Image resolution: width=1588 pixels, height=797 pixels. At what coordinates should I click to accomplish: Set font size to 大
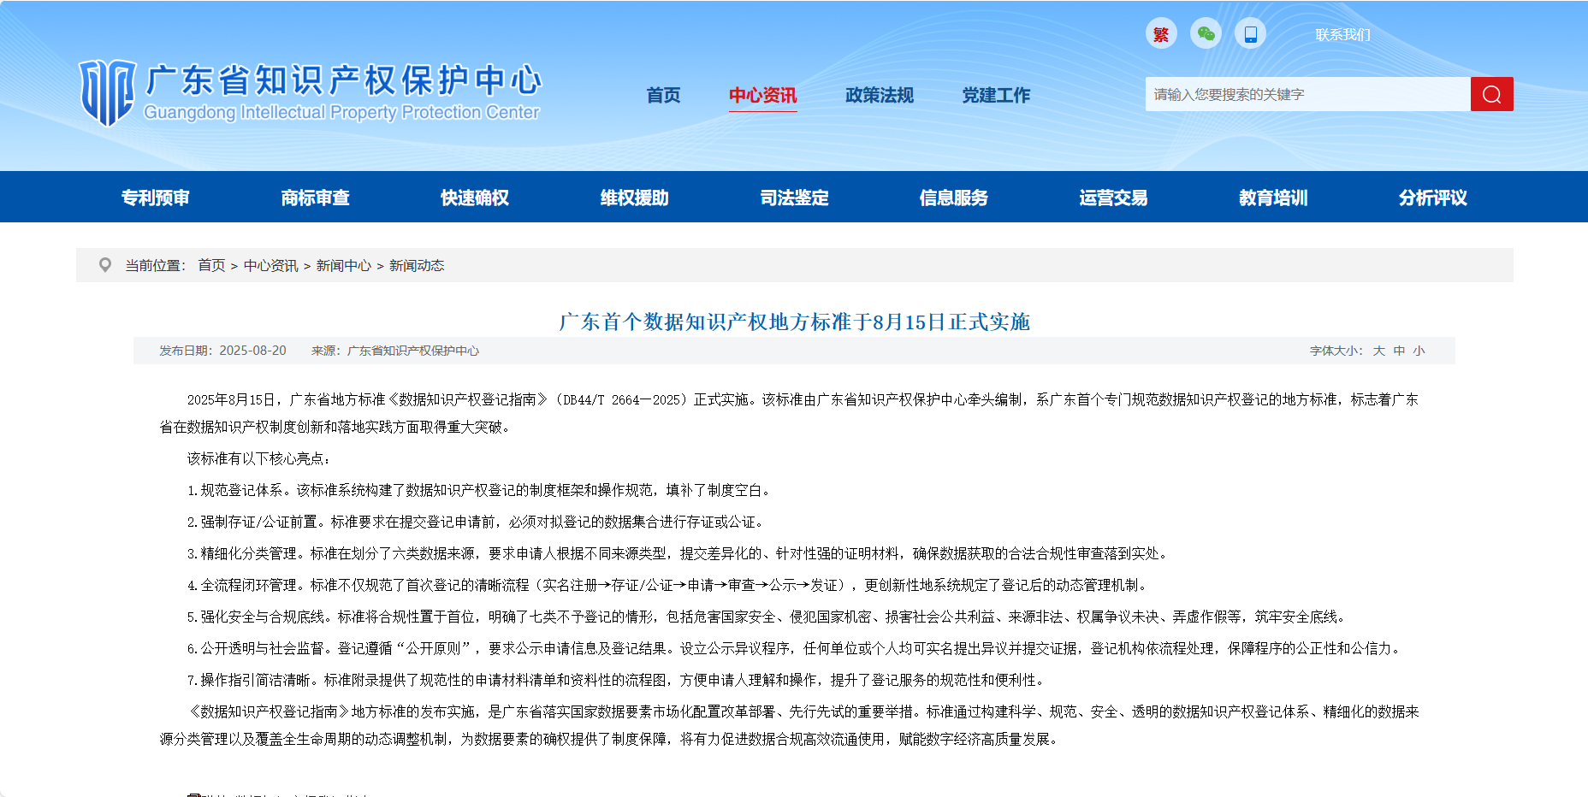(1379, 351)
